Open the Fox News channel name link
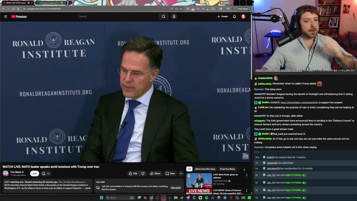 point(16,172)
